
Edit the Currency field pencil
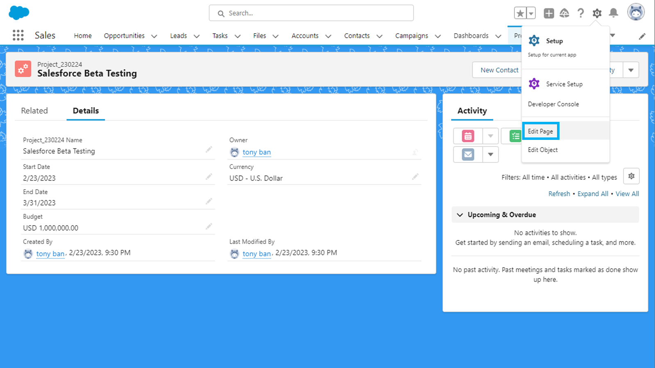[x=415, y=176]
